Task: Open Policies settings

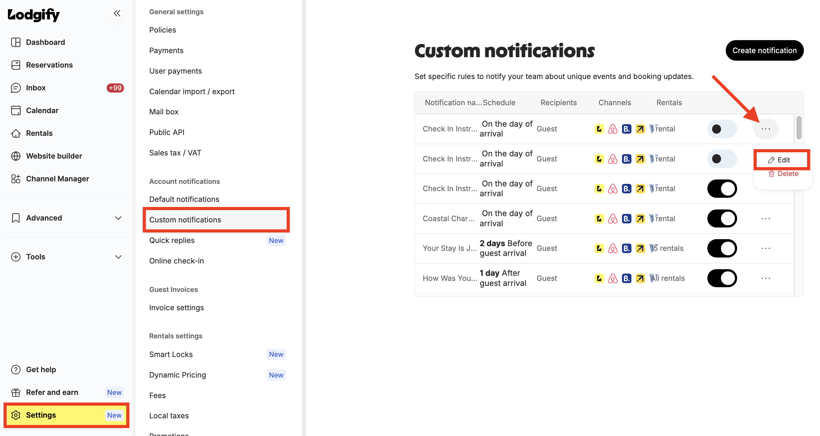Action: pos(163,30)
